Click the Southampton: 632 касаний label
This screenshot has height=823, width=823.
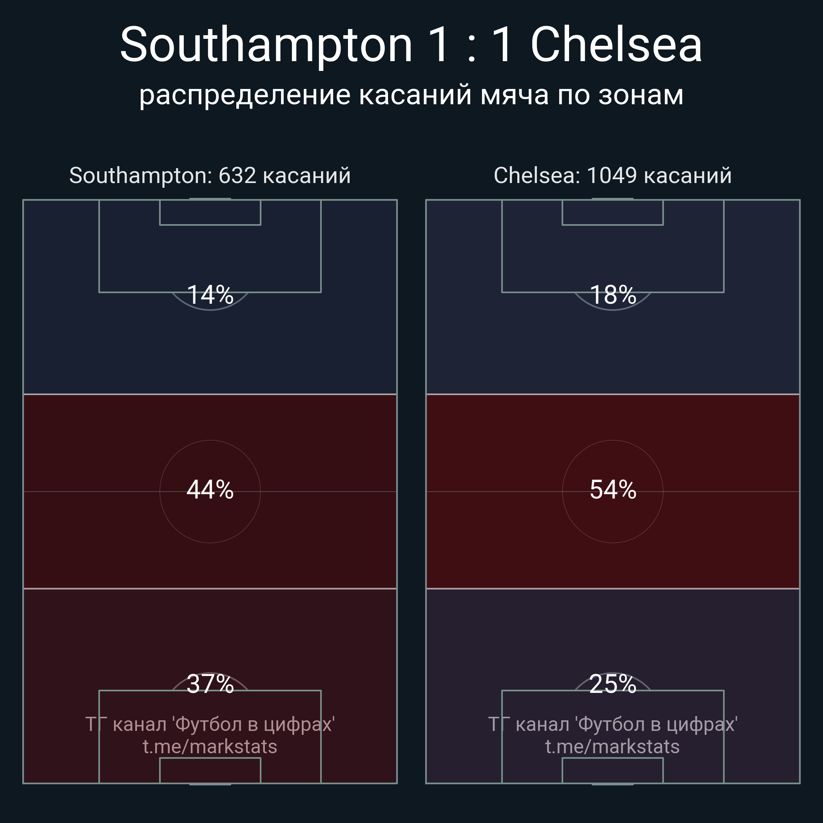click(210, 176)
